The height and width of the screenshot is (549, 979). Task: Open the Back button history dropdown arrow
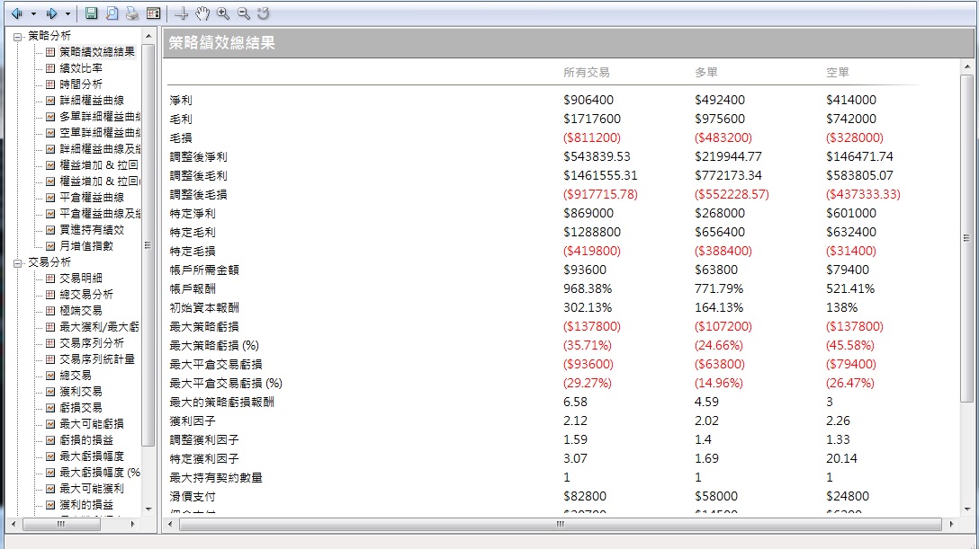tap(33, 13)
